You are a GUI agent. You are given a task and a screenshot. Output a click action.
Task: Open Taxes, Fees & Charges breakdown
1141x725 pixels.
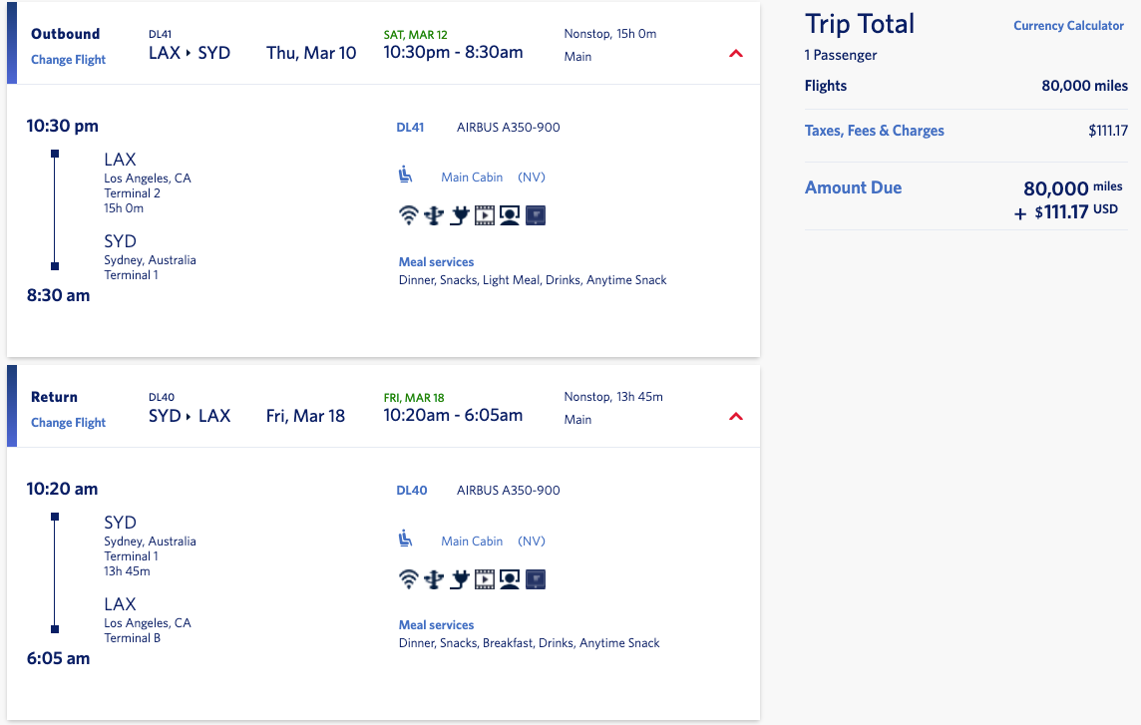coord(874,131)
